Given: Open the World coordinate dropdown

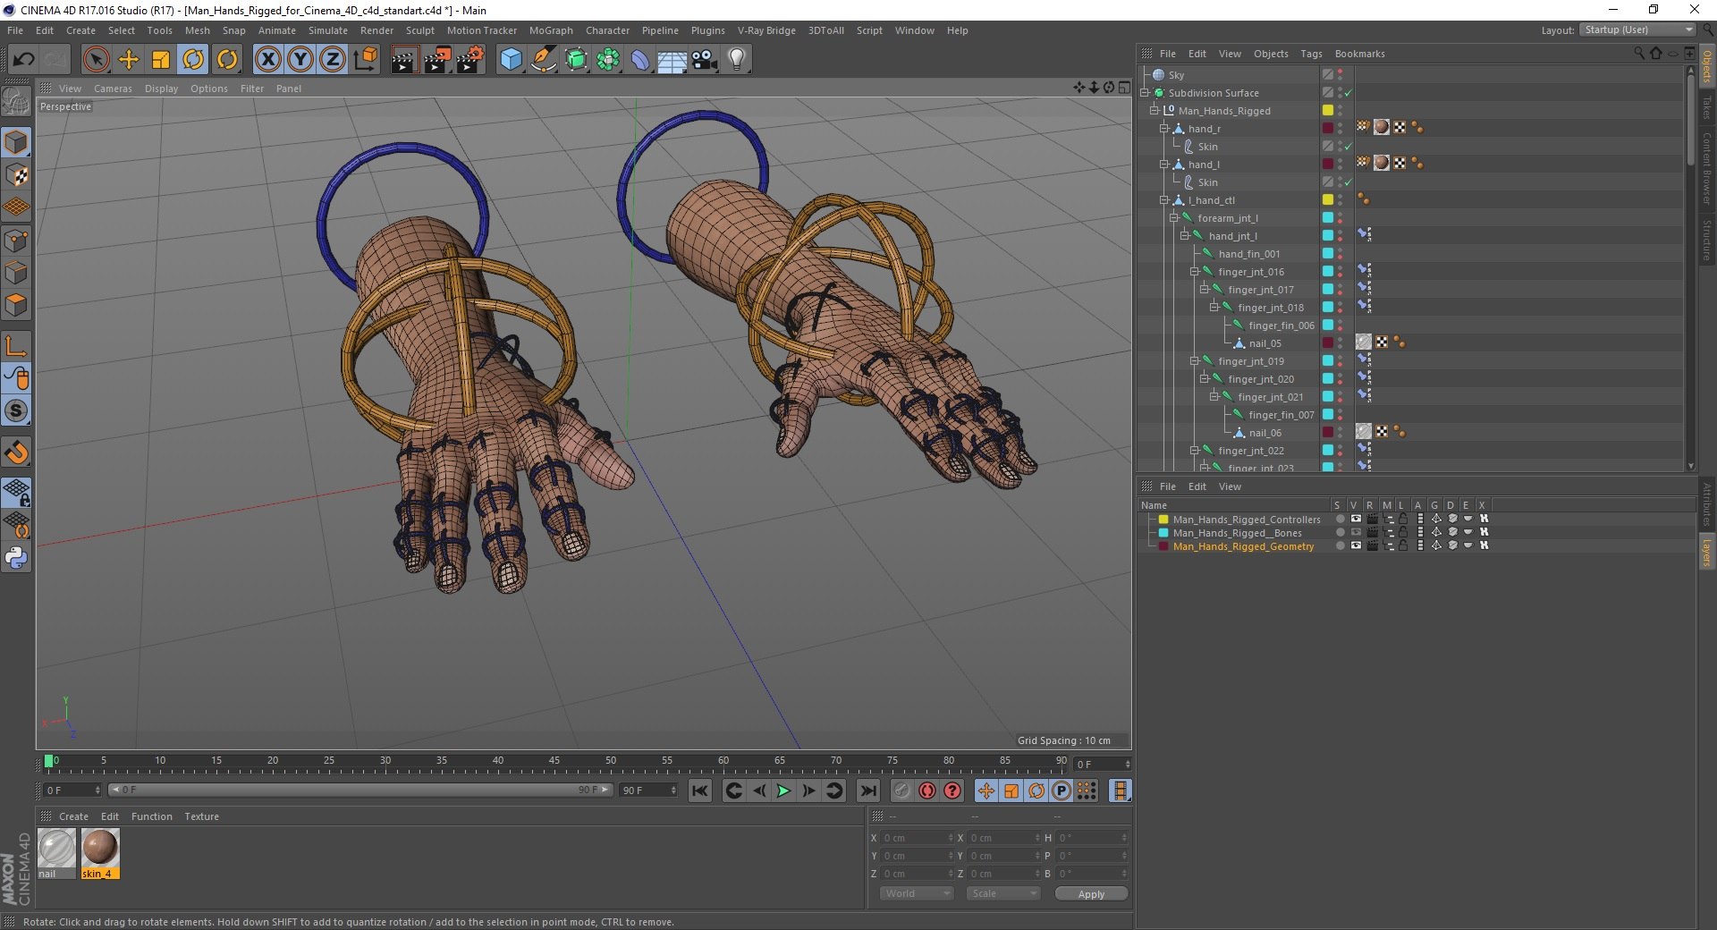Looking at the screenshot, I should pos(917,893).
